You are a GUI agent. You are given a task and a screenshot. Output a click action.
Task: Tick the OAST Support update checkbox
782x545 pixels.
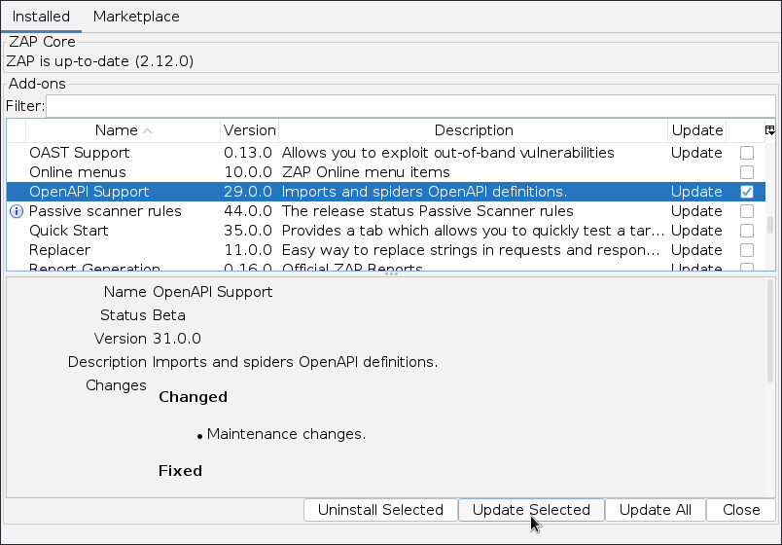pos(747,153)
